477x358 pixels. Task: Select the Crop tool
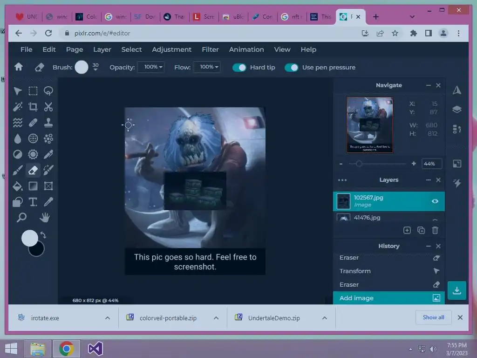(33, 107)
